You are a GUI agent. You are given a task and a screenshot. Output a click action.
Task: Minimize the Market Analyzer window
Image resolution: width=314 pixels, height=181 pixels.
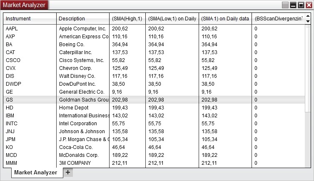[x=293, y=5]
